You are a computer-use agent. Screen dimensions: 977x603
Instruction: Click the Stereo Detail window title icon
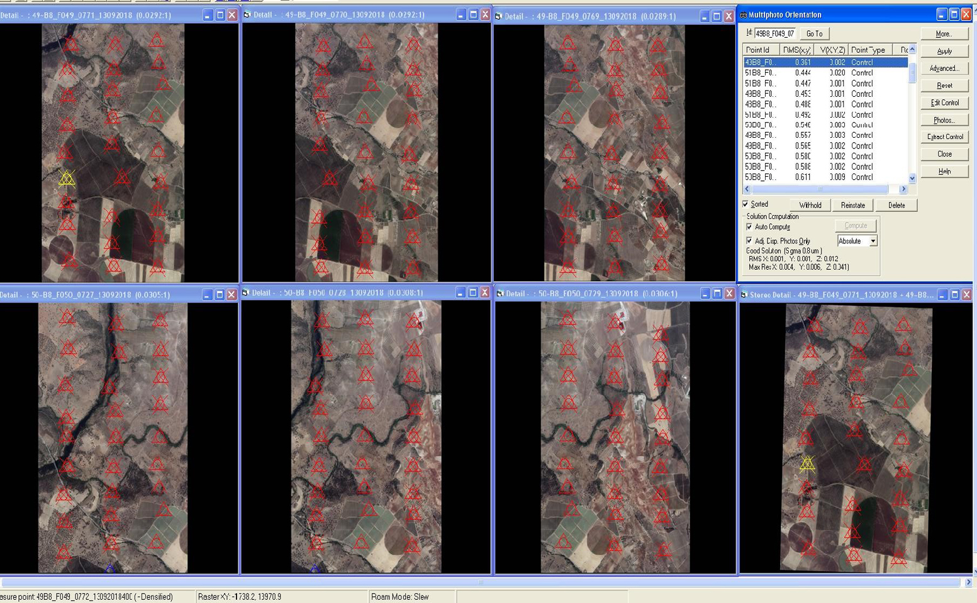point(744,294)
